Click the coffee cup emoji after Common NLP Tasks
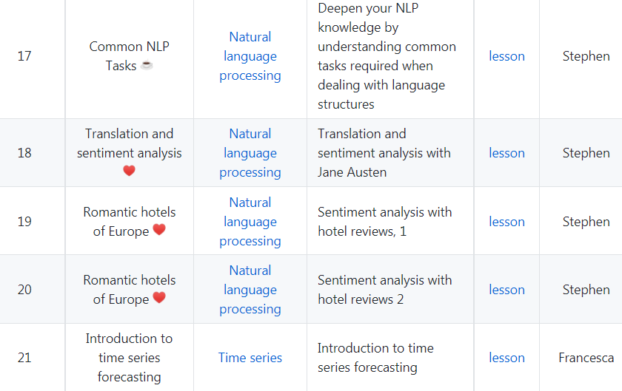Viewport: 622px width, 391px height. [x=147, y=66]
